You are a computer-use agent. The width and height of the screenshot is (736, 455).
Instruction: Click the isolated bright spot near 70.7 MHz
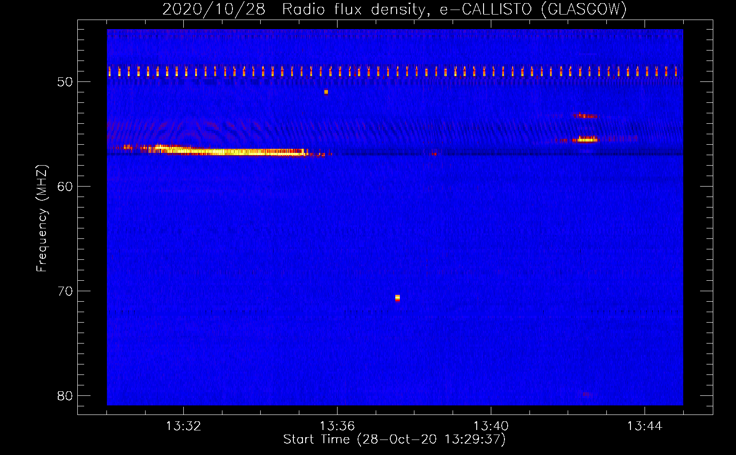coord(398,298)
